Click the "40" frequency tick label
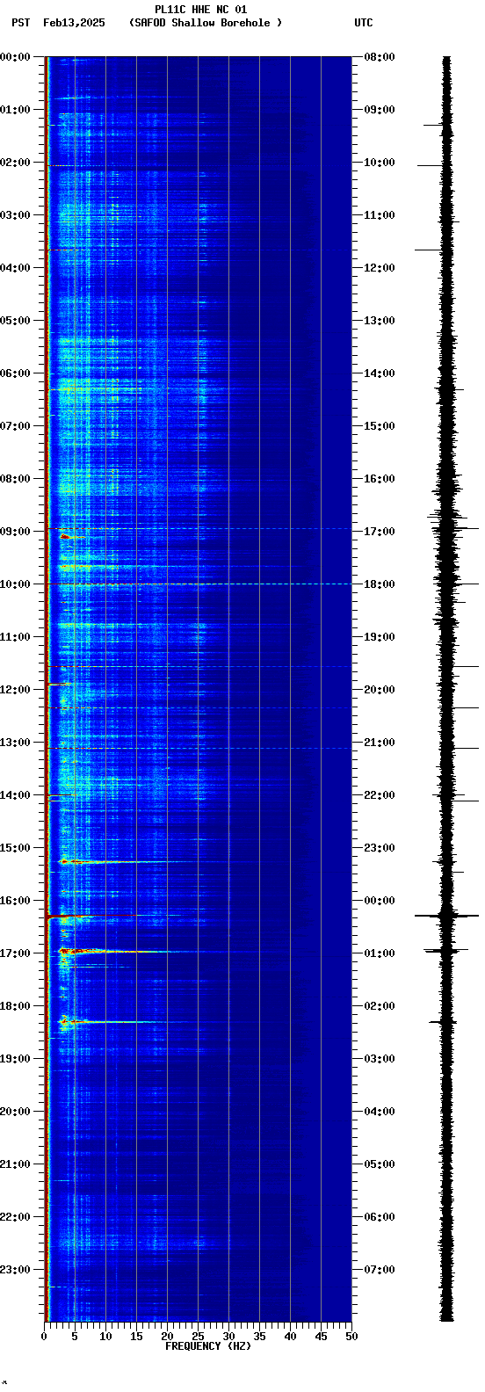The height and width of the screenshot is (1392, 485). (290, 1337)
